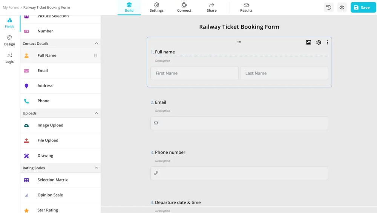Go to My Forms breadcrumb link

(x=11, y=8)
